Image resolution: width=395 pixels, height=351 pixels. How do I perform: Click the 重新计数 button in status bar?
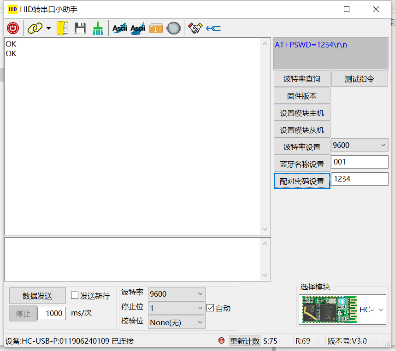pos(245,340)
